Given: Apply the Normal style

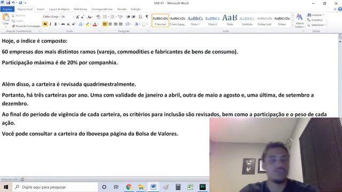Looking at the screenshot, I should coord(160,20).
